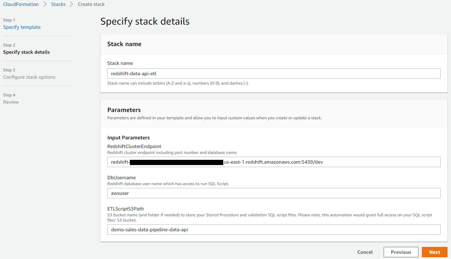This screenshot has height=259, width=451.
Task: Select Step 2 Specify stack details
Action: 26,52
